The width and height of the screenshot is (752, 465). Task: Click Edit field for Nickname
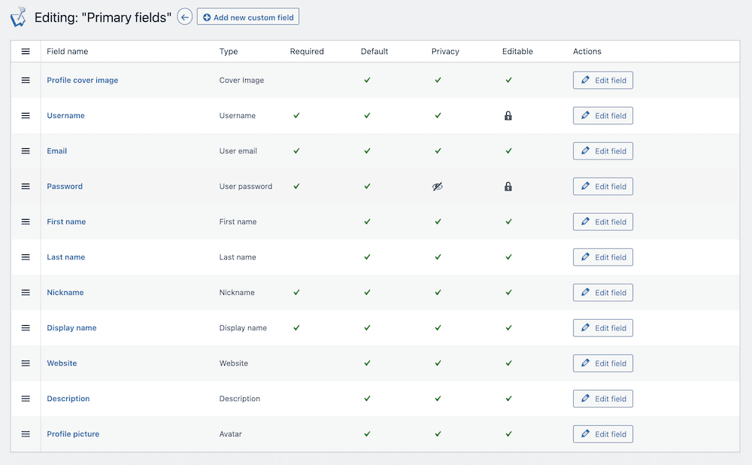point(603,292)
